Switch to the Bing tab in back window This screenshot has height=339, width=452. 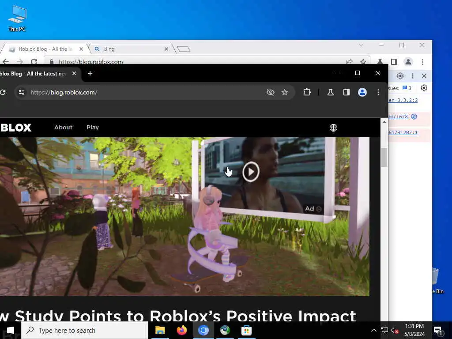[x=109, y=49]
